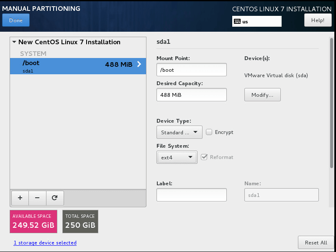Open the 1 storage device selected link
Viewport: 336px width, 252px height.
[x=45, y=243]
